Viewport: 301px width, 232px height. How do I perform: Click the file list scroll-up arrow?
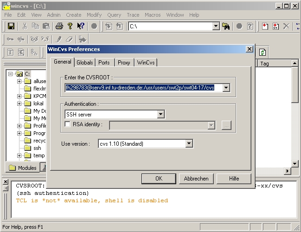(295, 63)
